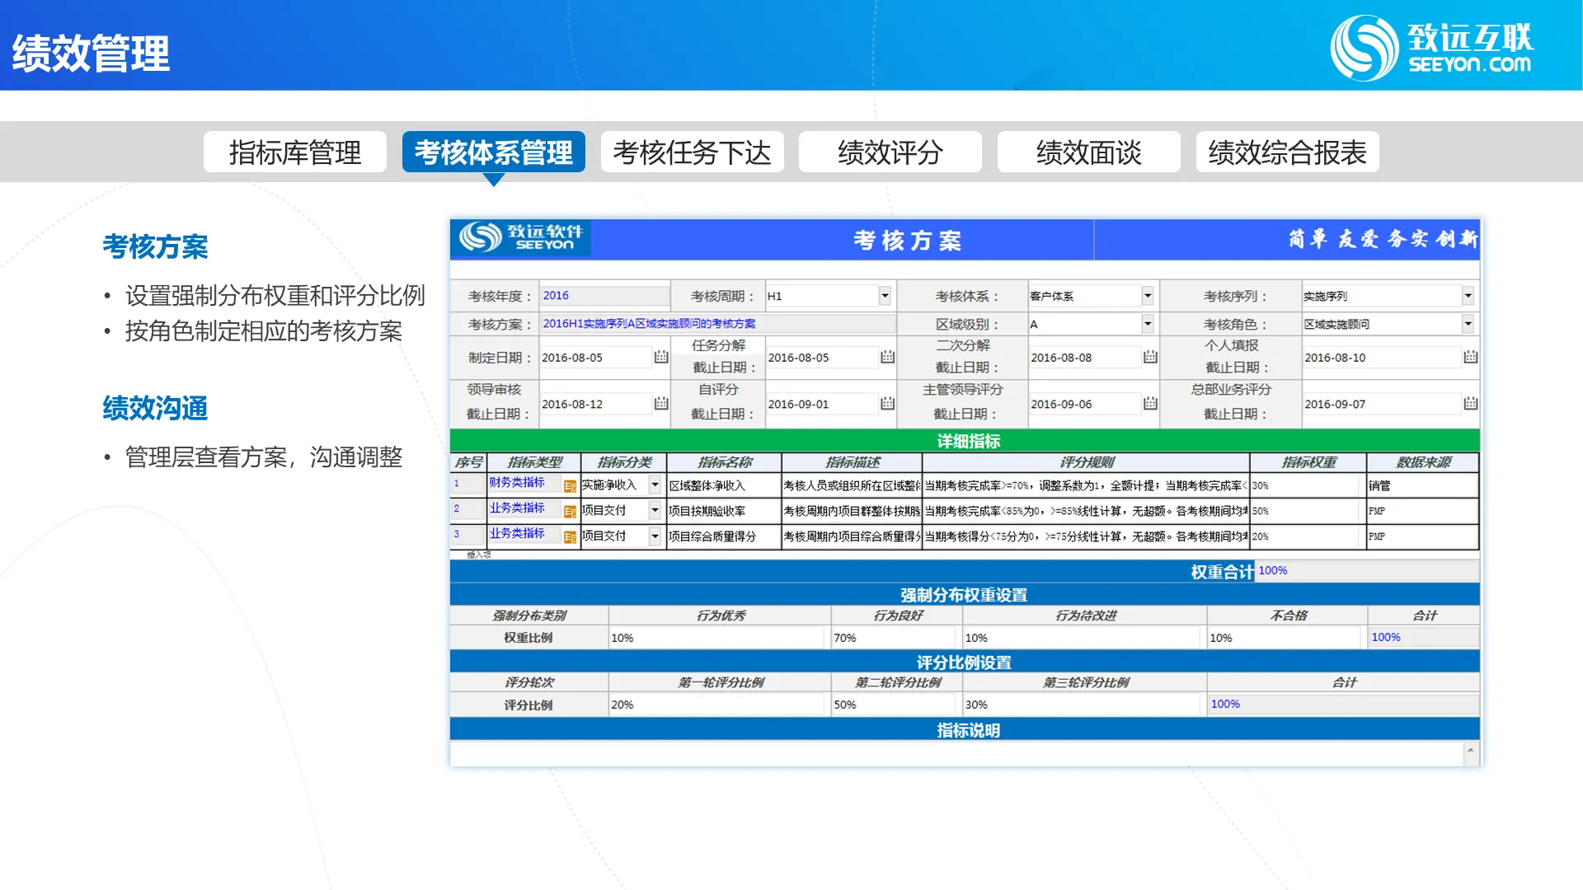Open the 指标库管理 tab
Screen dimensions: 1583x890
(295, 152)
